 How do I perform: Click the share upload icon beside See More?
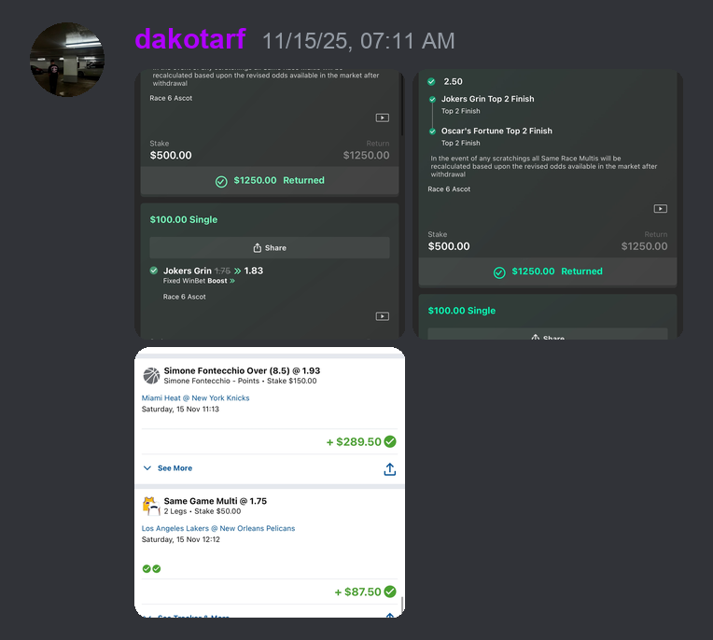pyautogui.click(x=390, y=469)
